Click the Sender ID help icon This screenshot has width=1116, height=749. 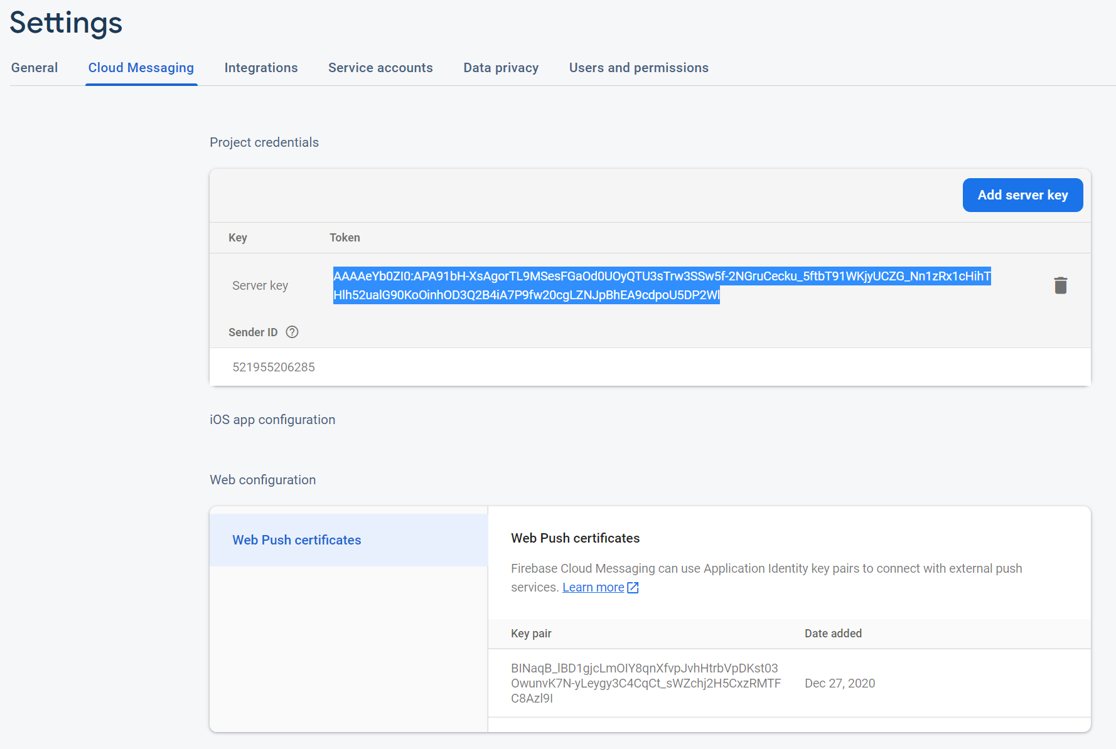pyautogui.click(x=292, y=332)
